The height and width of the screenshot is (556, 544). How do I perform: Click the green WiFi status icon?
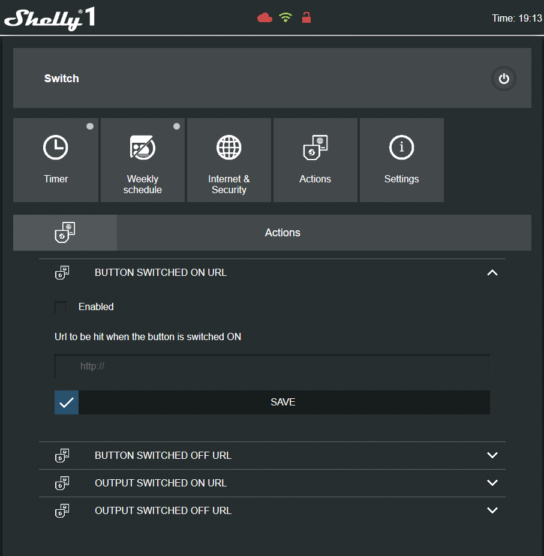(x=285, y=18)
